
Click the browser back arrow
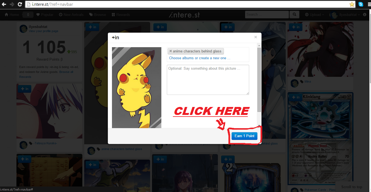coord(4,4)
